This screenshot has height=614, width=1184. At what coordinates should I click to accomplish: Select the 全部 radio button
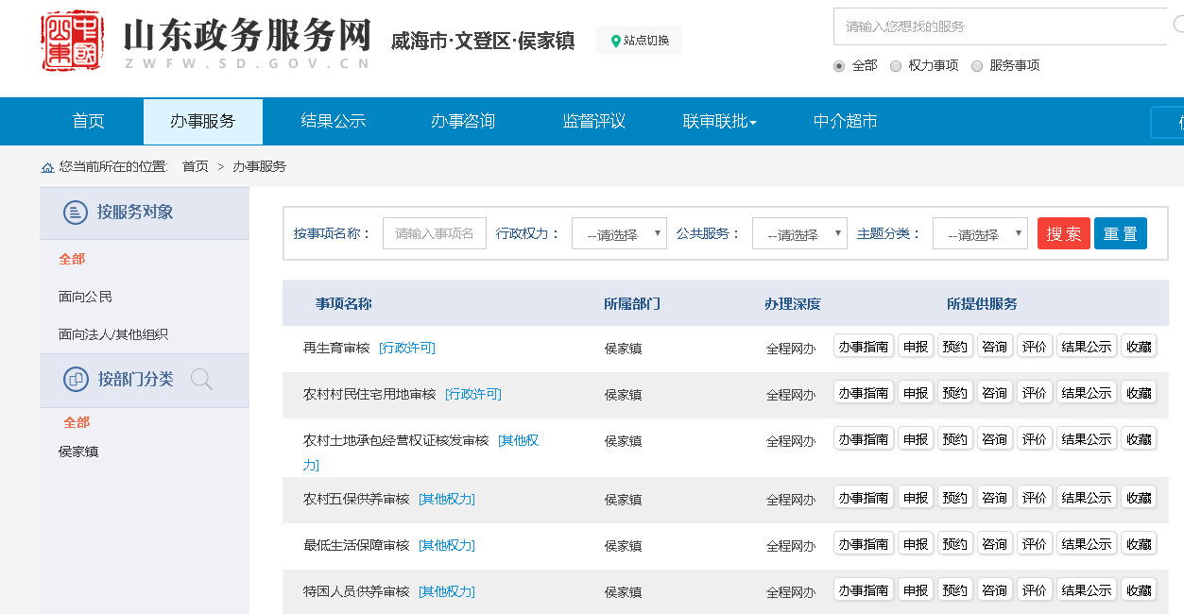point(839,66)
